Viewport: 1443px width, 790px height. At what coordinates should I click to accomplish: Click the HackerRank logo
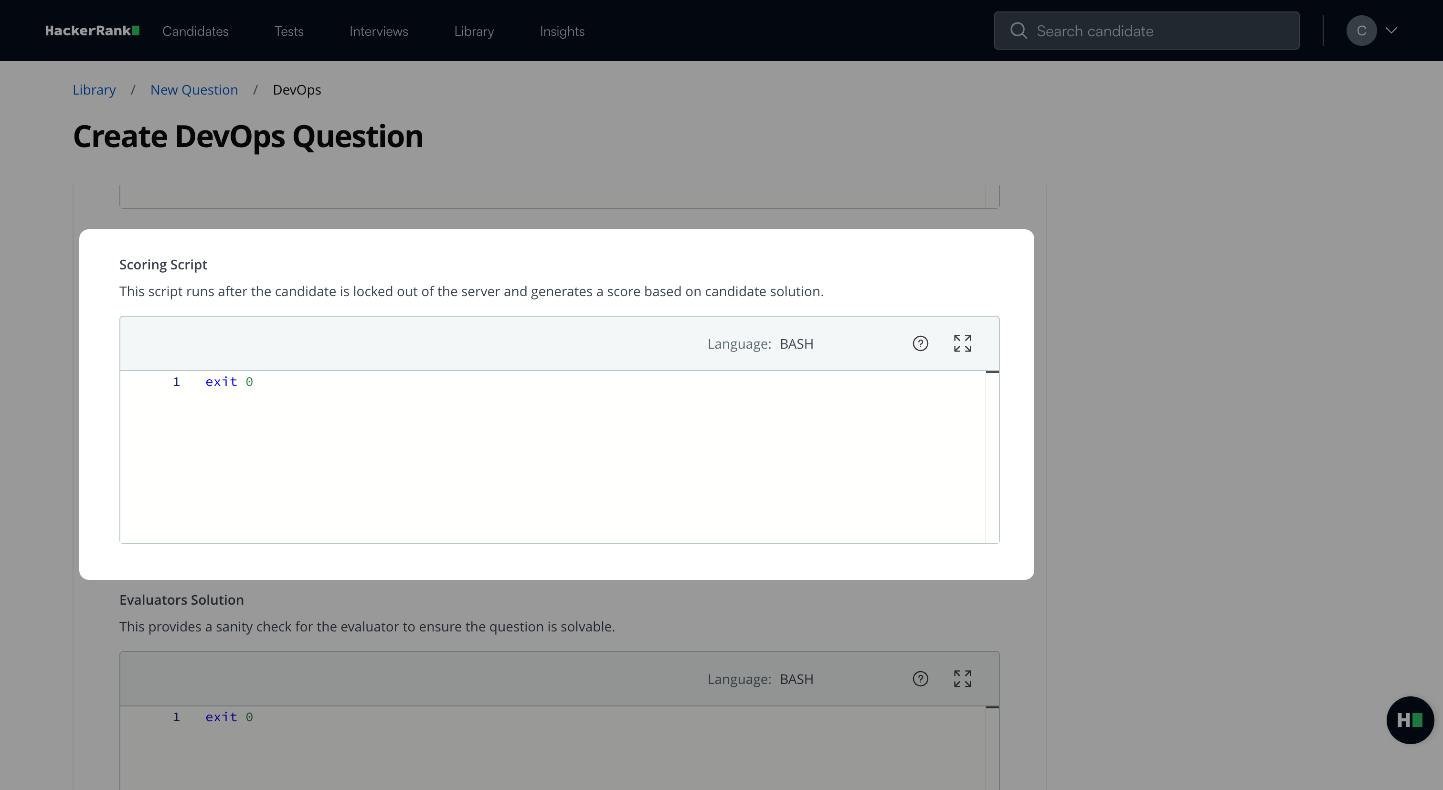tap(92, 31)
